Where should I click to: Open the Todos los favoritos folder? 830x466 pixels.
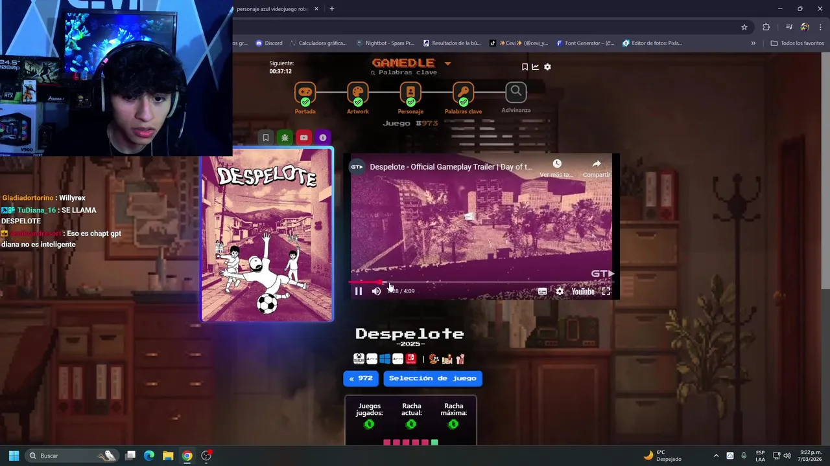tap(797, 43)
